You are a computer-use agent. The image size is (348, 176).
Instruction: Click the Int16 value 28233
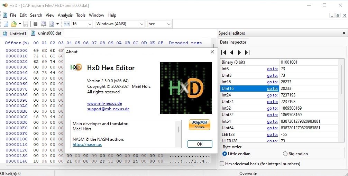(286, 82)
